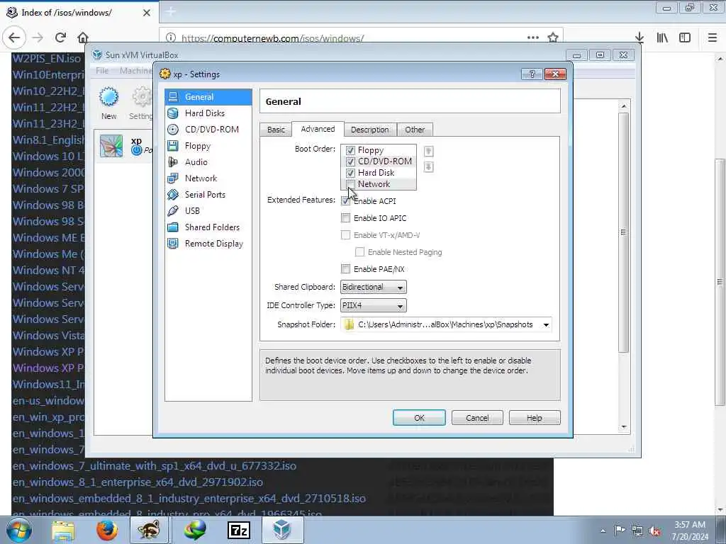Viewport: 726px width, 544px height.
Task: Open the Hard Disks settings icon
Action: coord(173,113)
